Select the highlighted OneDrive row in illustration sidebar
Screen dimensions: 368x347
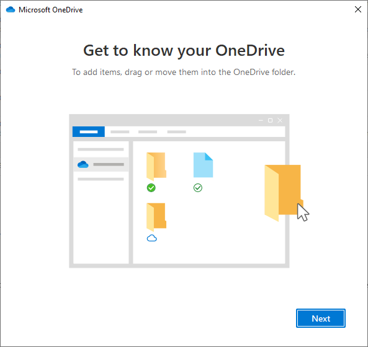coord(101,164)
